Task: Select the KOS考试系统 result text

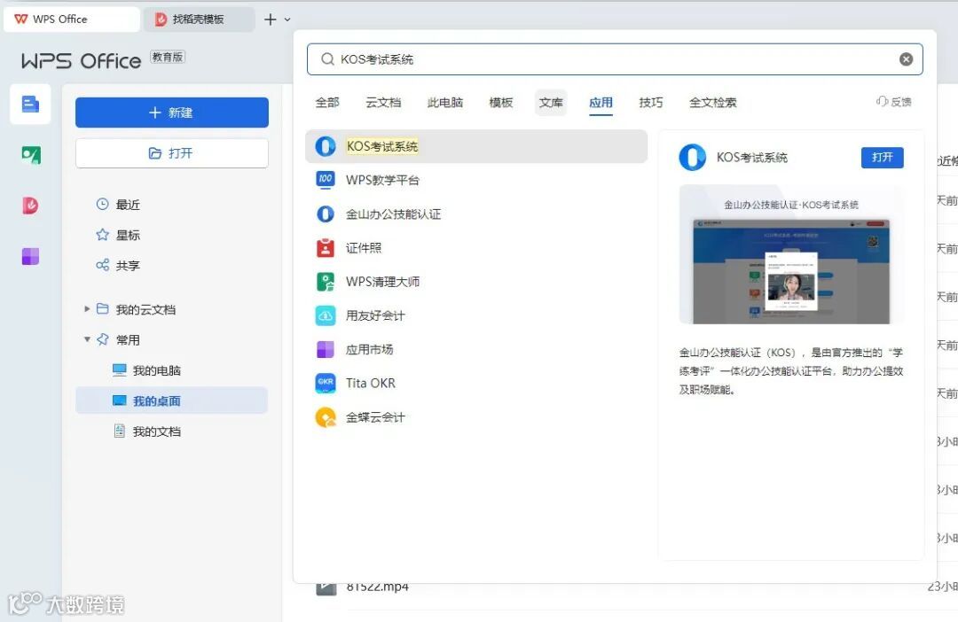Action: (382, 146)
